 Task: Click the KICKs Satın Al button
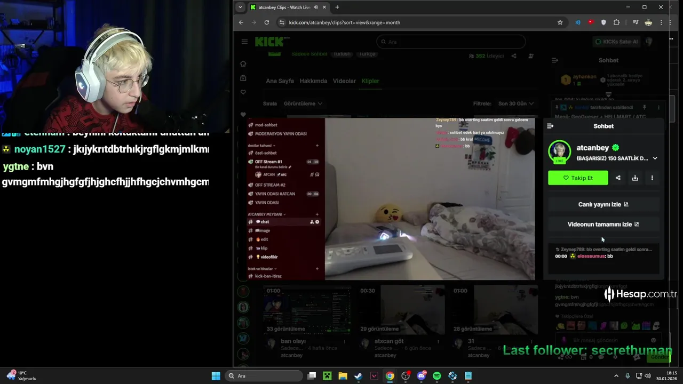tap(616, 42)
